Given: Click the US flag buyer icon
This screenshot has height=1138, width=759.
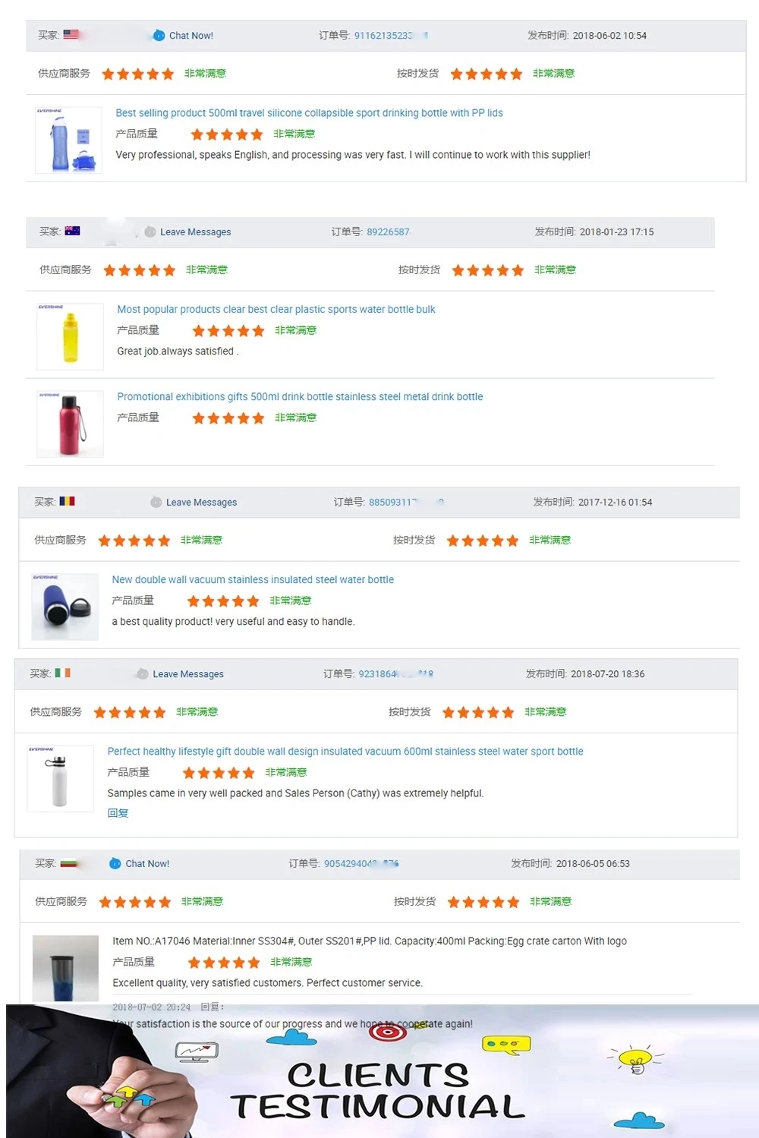Looking at the screenshot, I should pyautogui.click(x=71, y=35).
